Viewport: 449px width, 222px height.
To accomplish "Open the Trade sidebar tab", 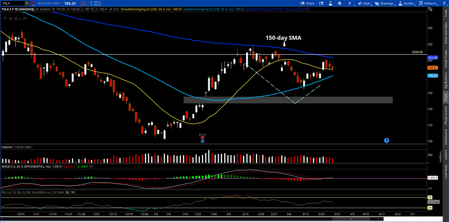I will click(x=446, y=13).
